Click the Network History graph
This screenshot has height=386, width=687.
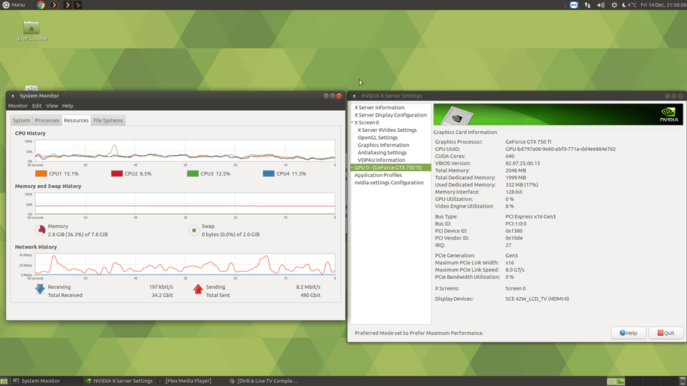coord(185,264)
